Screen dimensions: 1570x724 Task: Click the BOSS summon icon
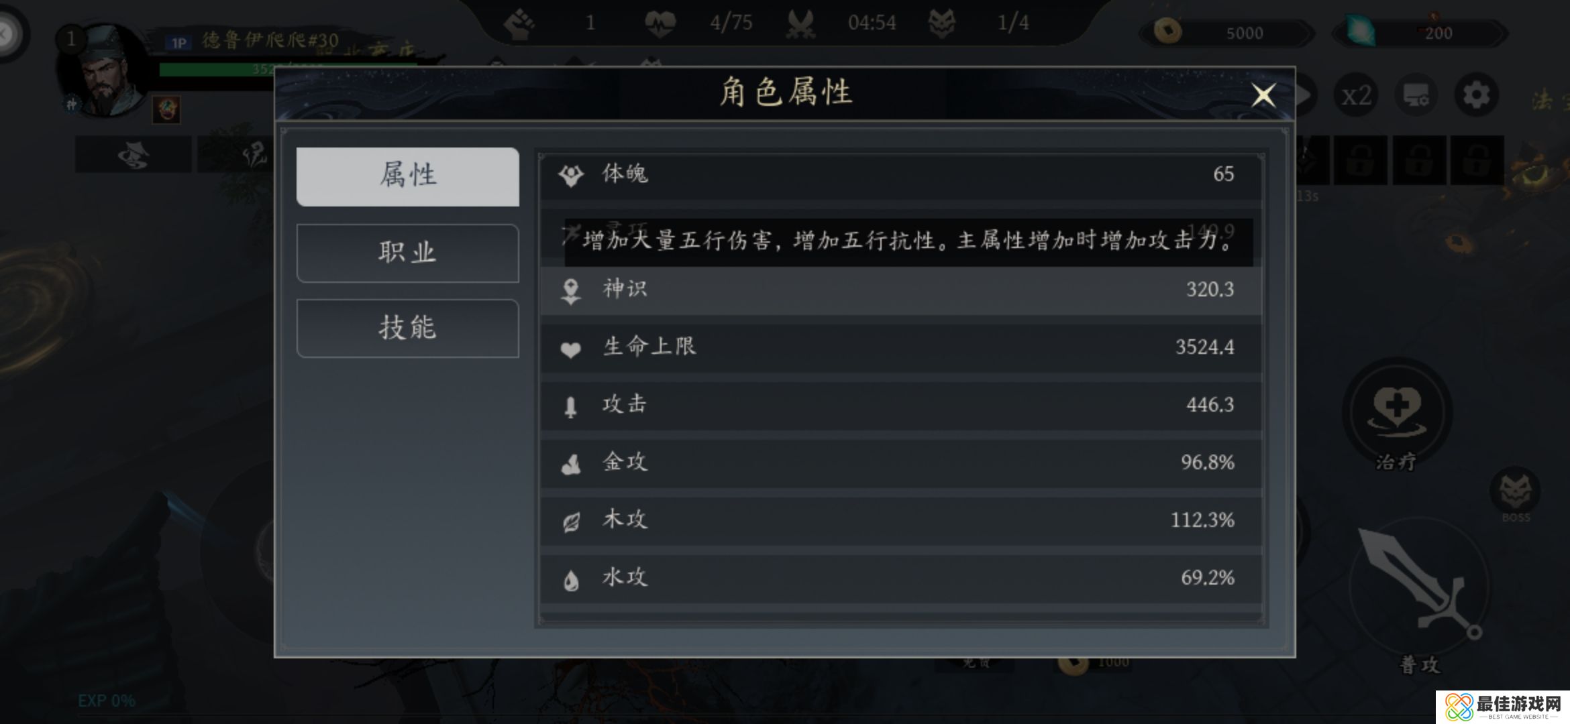tap(1515, 493)
